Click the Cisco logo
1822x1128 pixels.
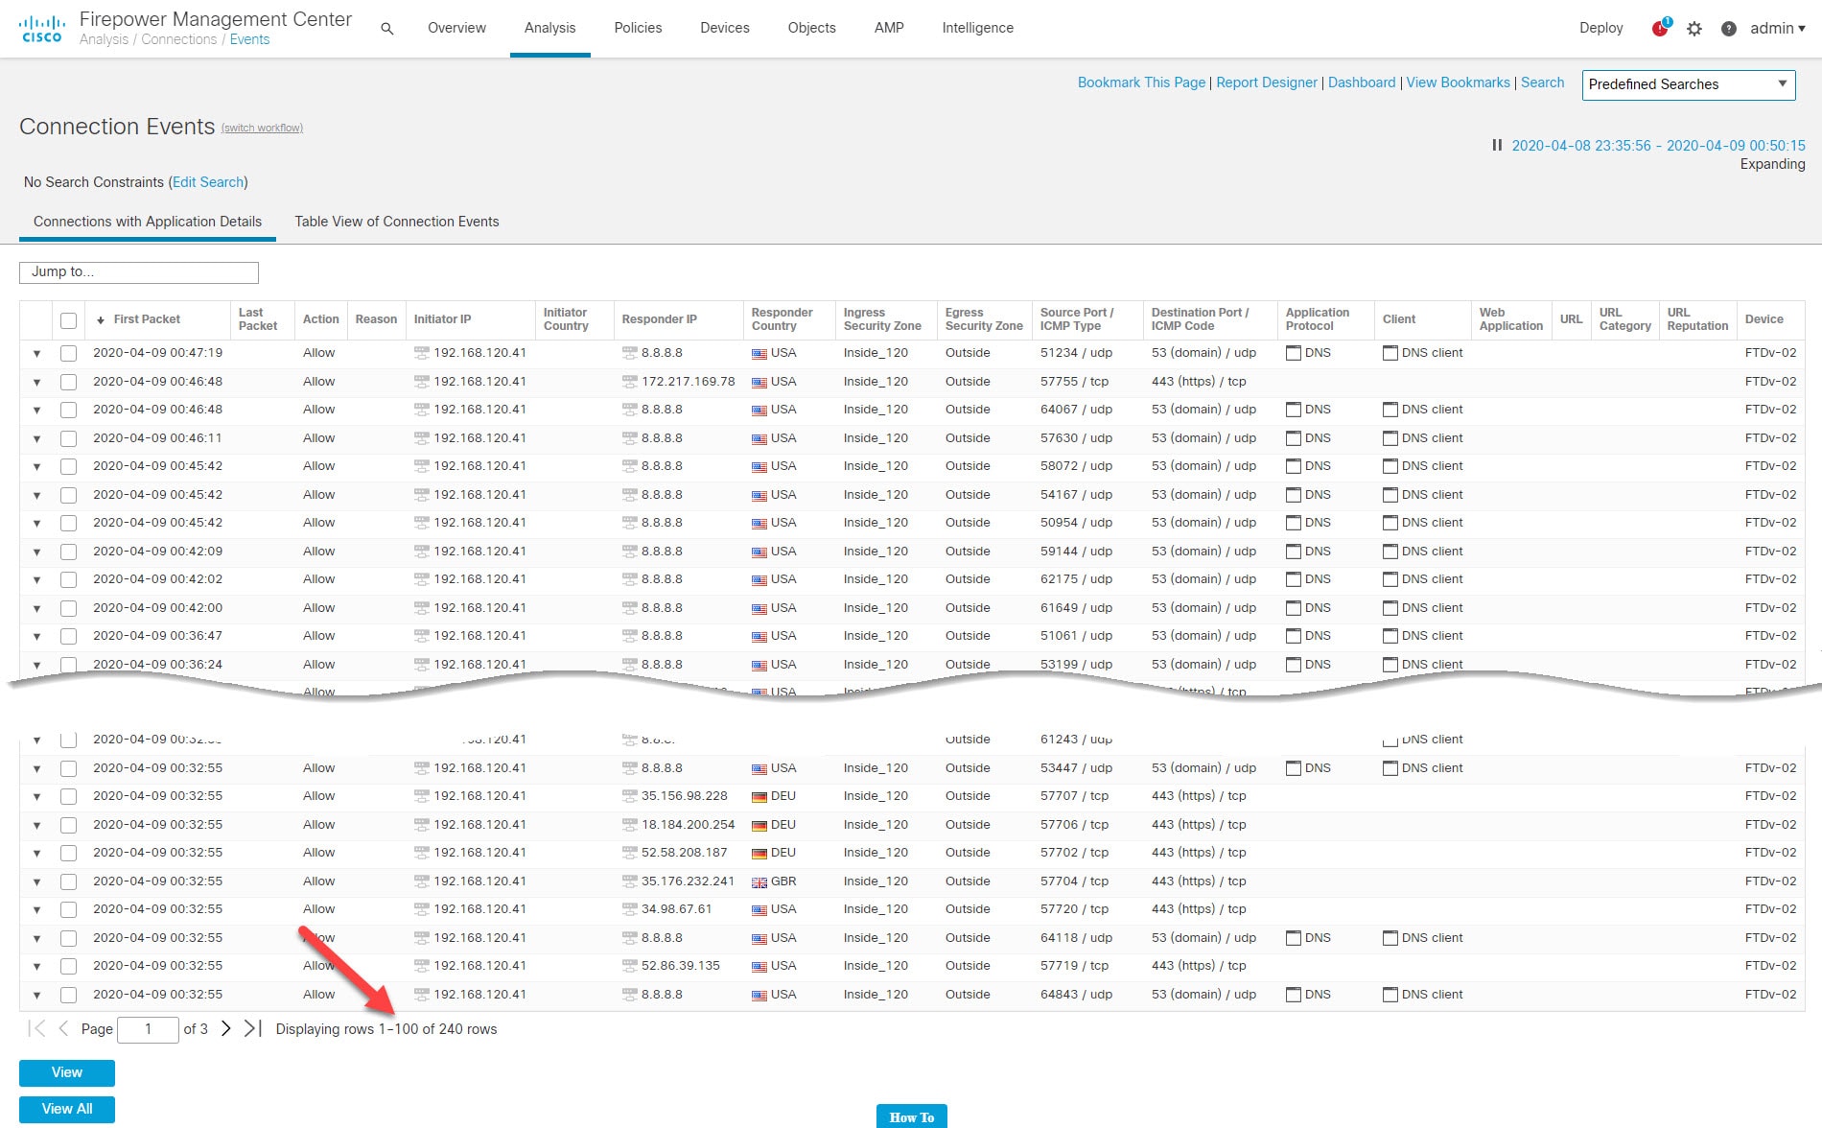tap(41, 29)
